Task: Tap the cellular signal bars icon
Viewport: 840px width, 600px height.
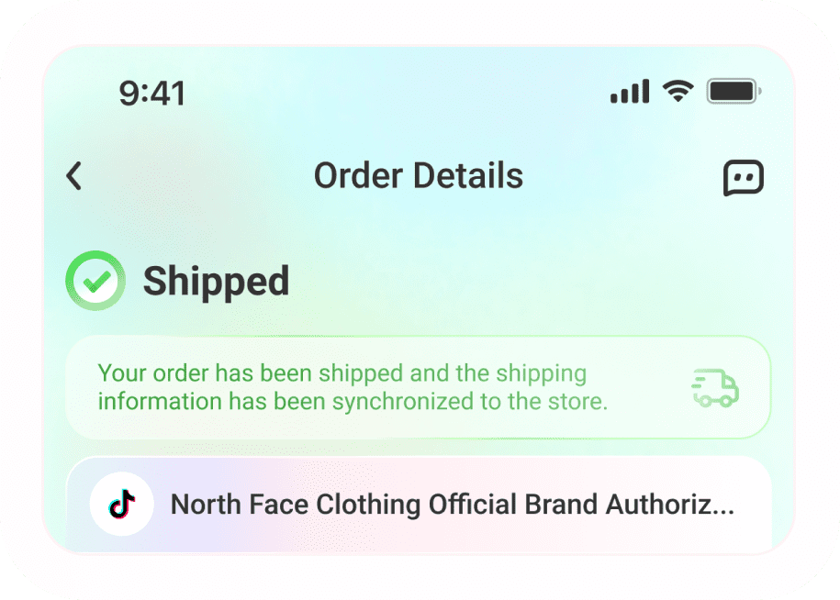Action: pos(630,91)
